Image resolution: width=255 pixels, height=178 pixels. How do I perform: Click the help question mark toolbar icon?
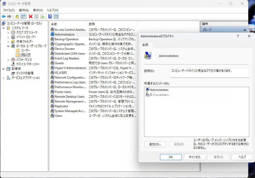pyautogui.click(x=50, y=16)
